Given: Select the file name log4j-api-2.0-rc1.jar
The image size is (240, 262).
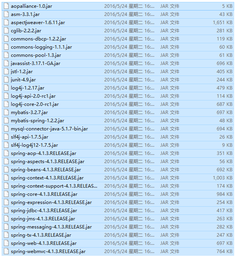Looking at the screenshot, I should pos(33,97).
